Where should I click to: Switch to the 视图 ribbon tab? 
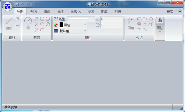pyautogui.click(x=91, y=12)
